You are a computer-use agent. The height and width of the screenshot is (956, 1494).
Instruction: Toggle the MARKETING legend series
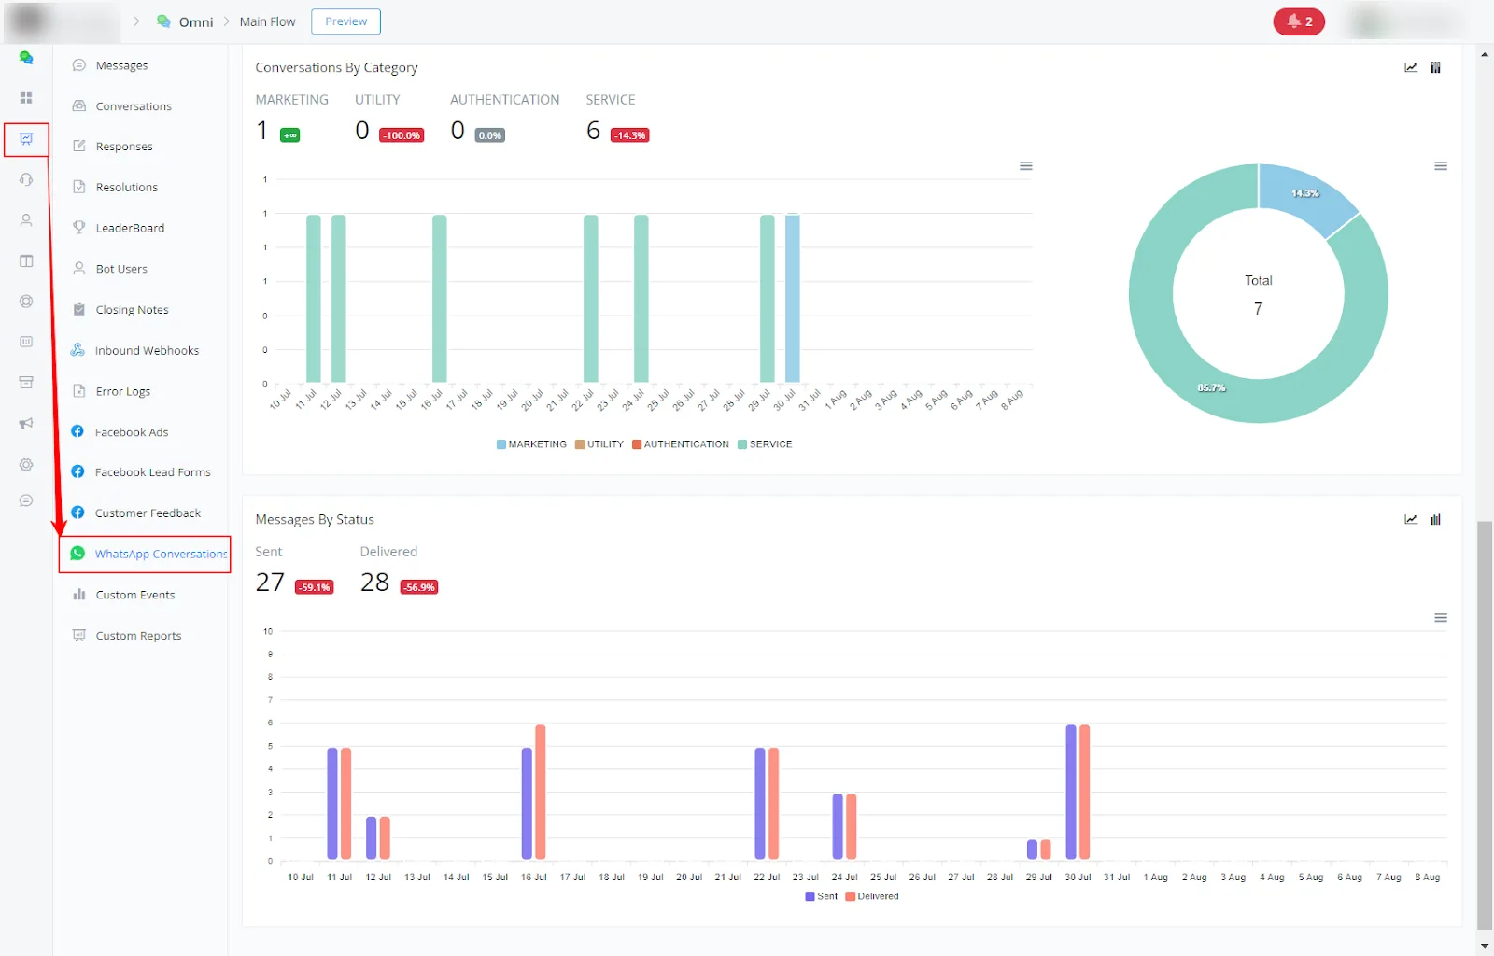pos(531,444)
